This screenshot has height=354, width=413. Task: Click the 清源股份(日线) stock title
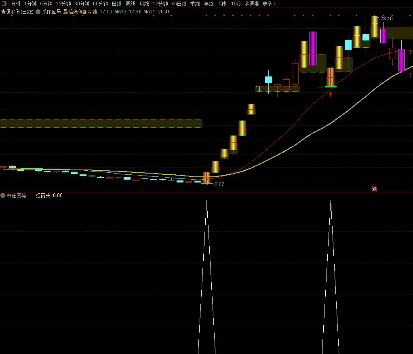(17, 12)
